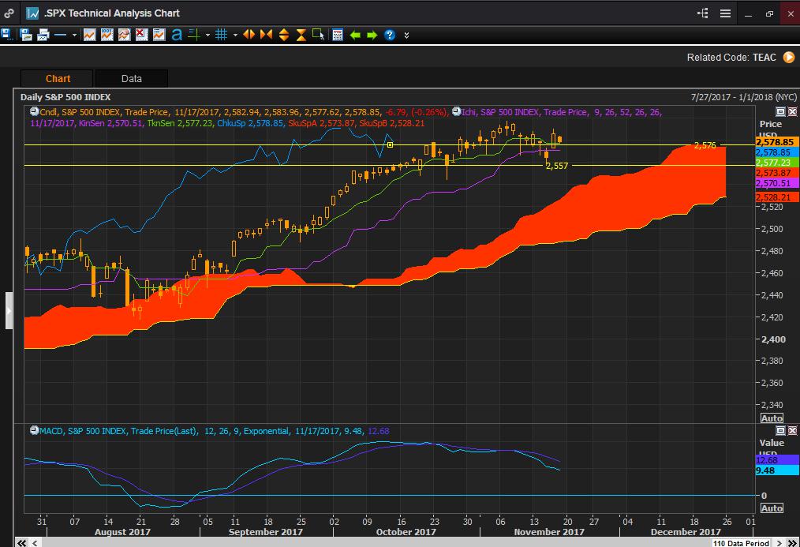Screen dimensions: 800x547
Task: Open the help icon in the toolbar
Action: pyautogui.click(x=389, y=35)
